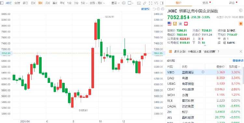Enter fullscreen chart mode

click(151, 3)
